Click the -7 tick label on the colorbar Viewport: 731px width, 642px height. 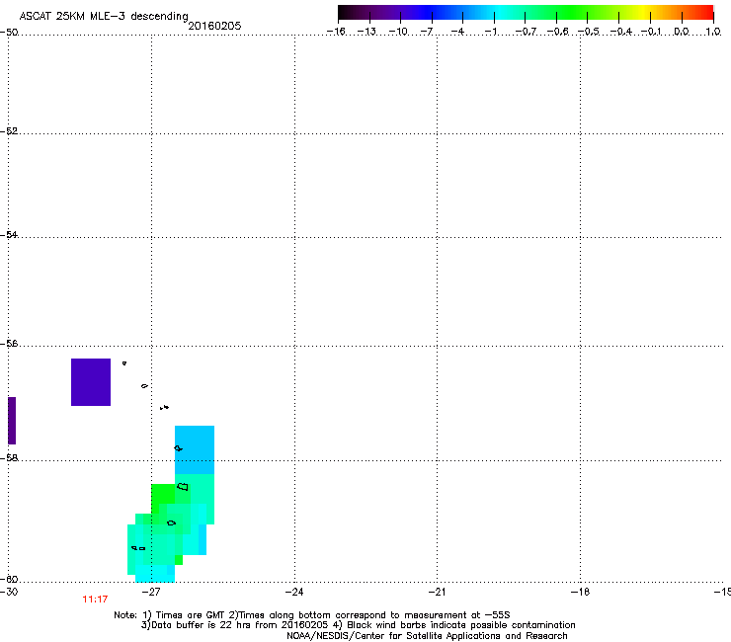[427, 32]
